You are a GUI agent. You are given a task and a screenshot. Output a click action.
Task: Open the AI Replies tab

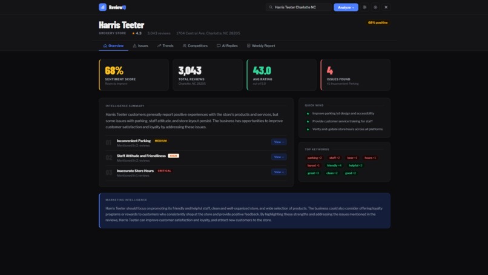227,46
